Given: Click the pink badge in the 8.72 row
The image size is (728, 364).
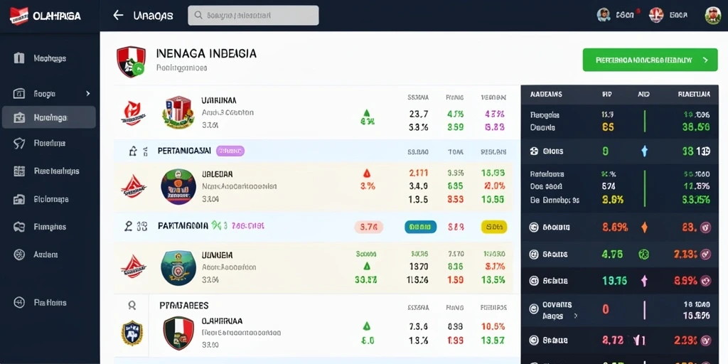Looking at the screenshot, I should tap(705, 340).
